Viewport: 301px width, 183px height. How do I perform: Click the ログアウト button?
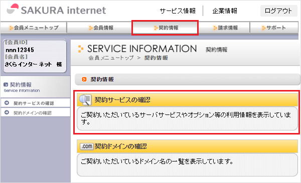click(x=278, y=11)
